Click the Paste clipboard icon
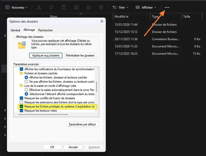Viewport: 206px width, 156px height. [64, 8]
